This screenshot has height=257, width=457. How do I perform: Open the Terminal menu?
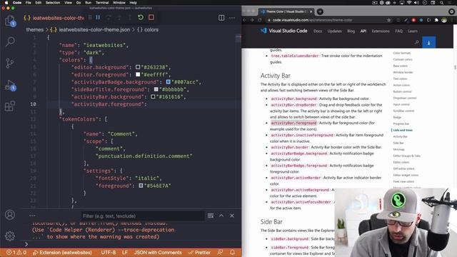pos(102,3)
